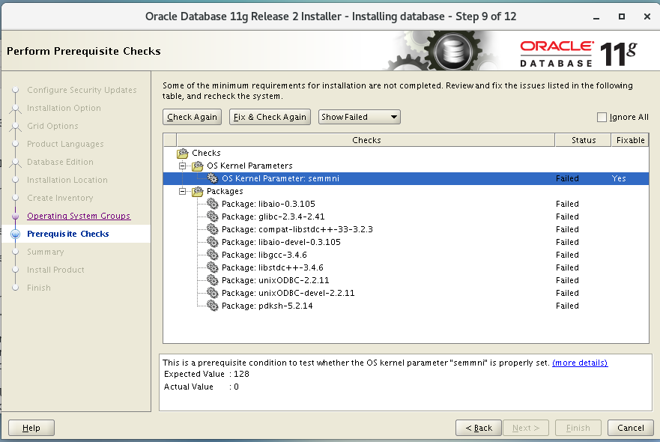Click the Packages folder icon
The width and height of the screenshot is (660, 442).
pyautogui.click(x=198, y=192)
